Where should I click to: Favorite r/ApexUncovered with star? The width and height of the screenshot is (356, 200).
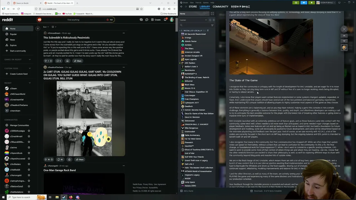point(29,159)
